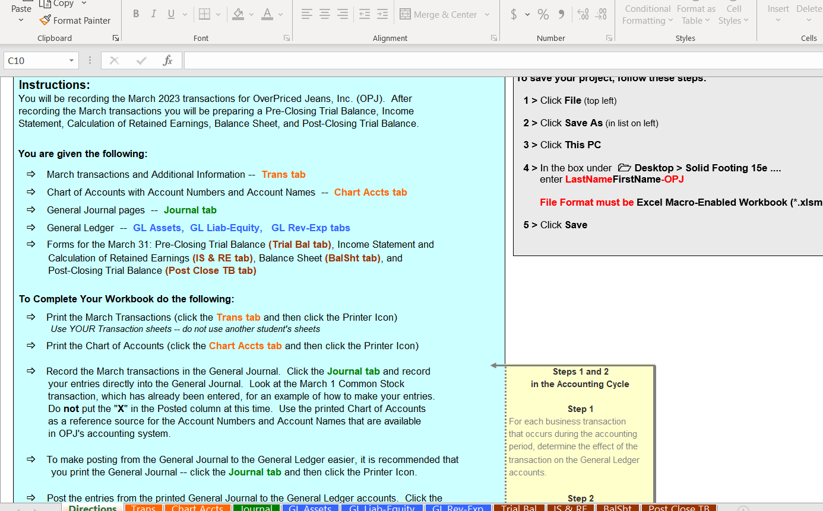Click the '5 > Click Save' line
Image resolution: width=823 pixels, height=511 pixels.
coord(555,225)
